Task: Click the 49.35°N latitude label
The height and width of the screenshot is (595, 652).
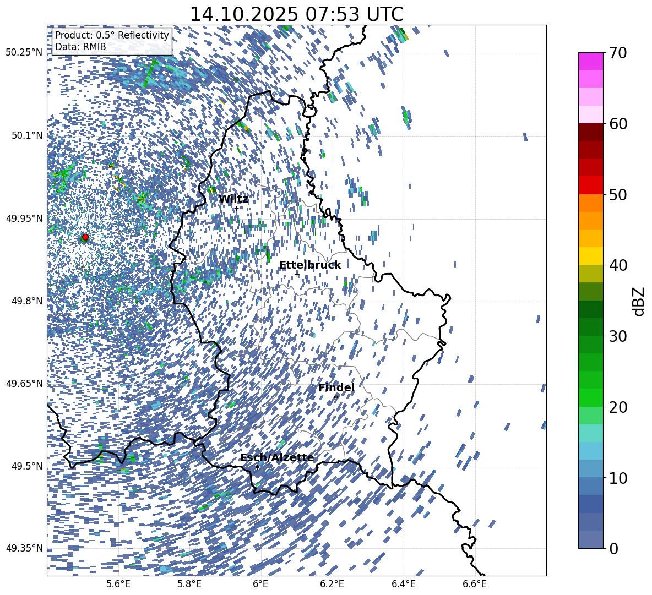Action: (x=24, y=548)
